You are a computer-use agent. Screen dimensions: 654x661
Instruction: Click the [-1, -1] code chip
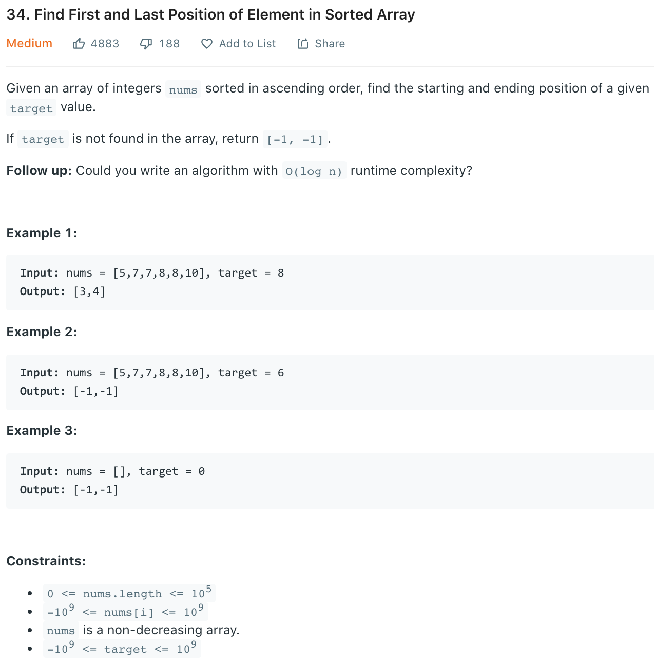[x=295, y=138]
